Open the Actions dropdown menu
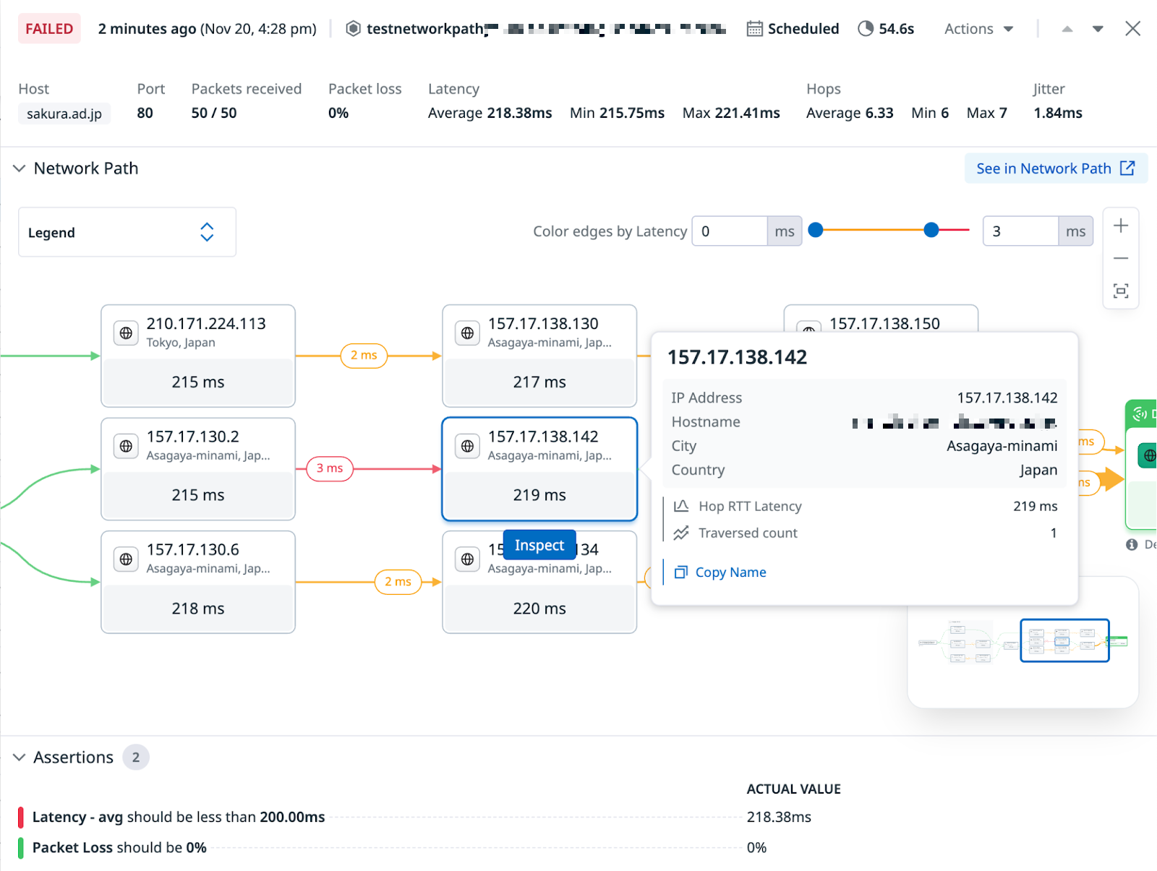 tap(978, 29)
